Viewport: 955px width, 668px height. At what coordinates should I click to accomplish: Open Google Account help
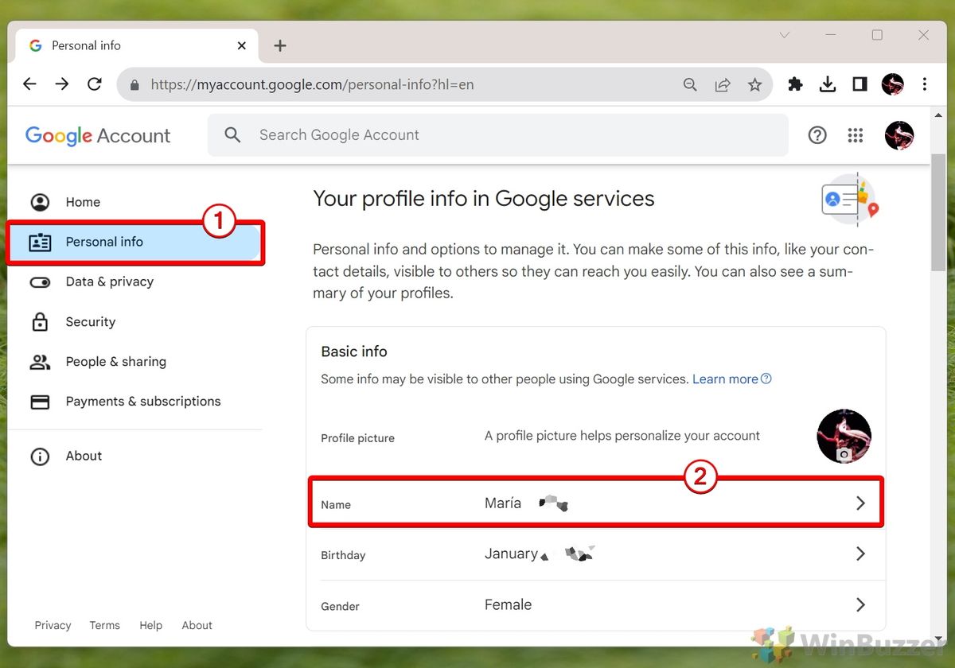[817, 135]
